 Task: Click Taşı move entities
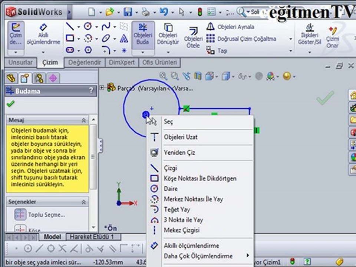pyautogui.click(x=217, y=51)
